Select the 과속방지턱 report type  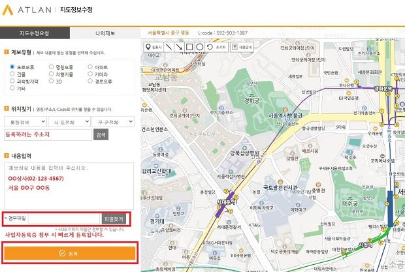click(12, 81)
